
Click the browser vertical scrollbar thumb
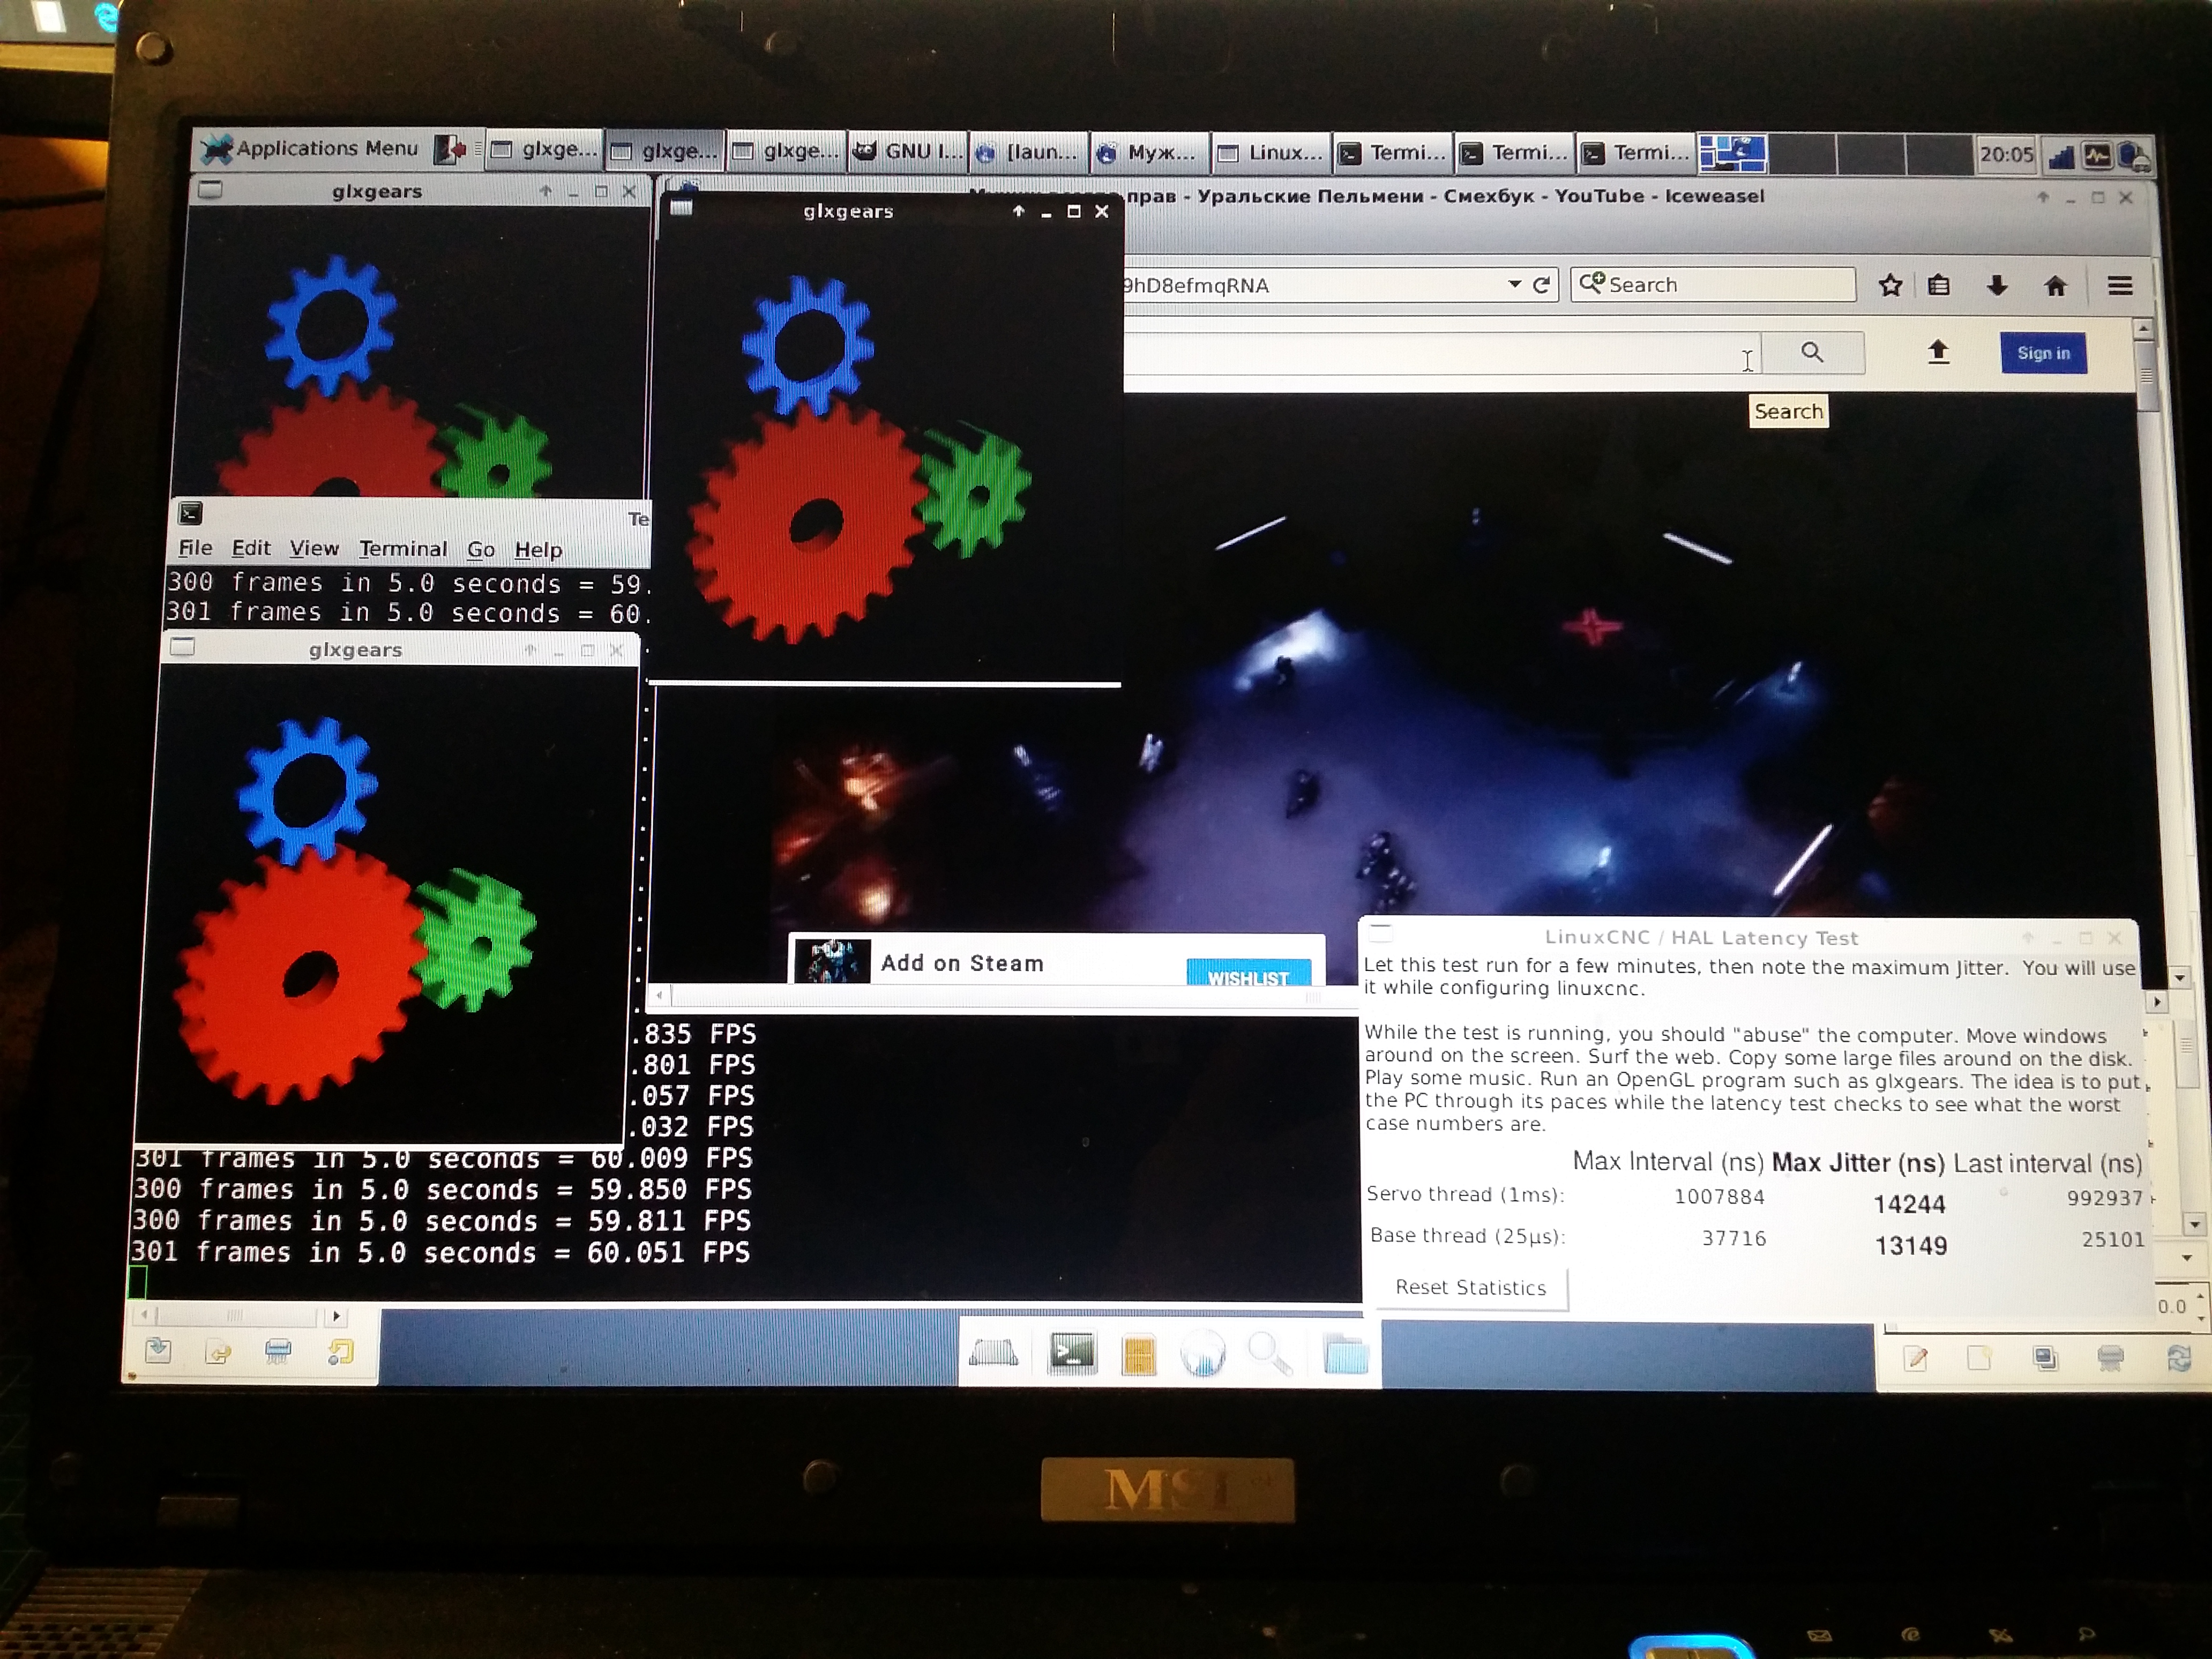[2146, 375]
